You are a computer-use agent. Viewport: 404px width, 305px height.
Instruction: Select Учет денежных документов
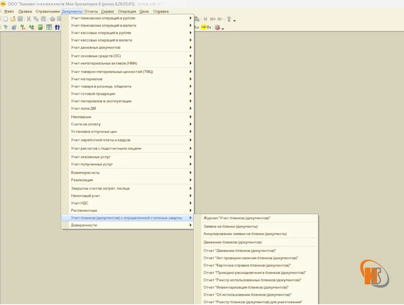pos(128,48)
